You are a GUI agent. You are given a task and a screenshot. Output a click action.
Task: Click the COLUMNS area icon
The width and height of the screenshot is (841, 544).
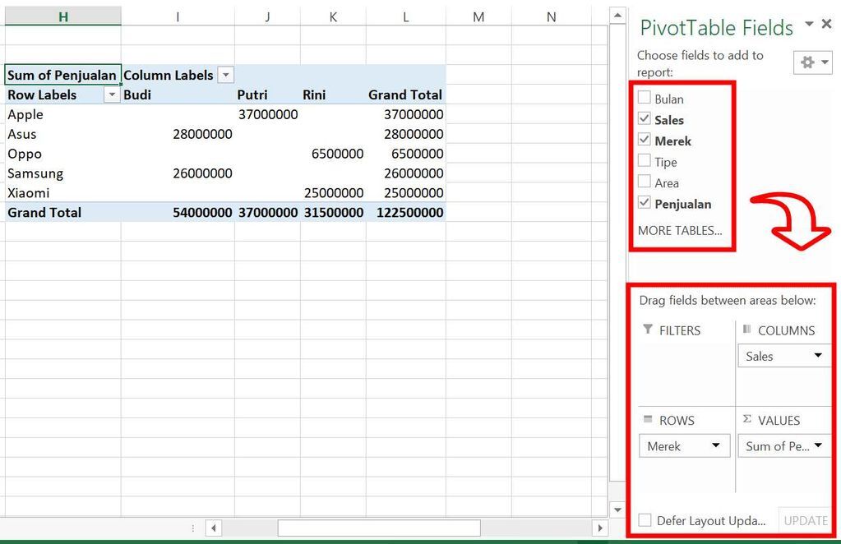click(749, 330)
